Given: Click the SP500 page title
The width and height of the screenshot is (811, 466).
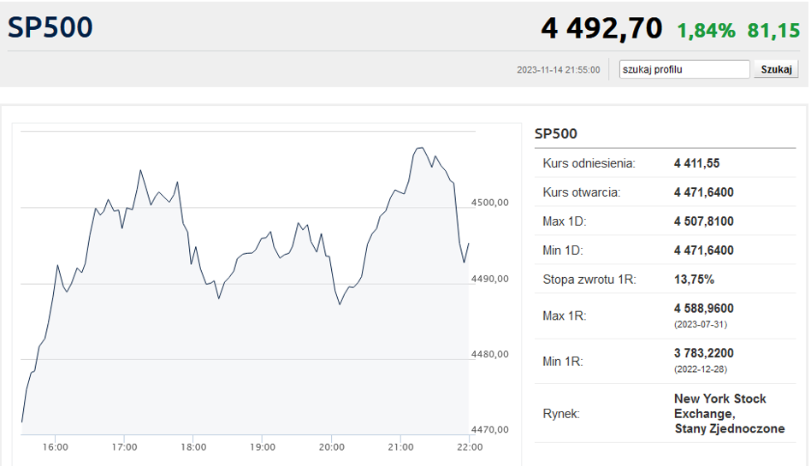Looking at the screenshot, I should [x=50, y=27].
